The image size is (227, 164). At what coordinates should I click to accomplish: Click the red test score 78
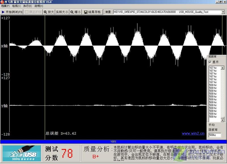pos(67,153)
